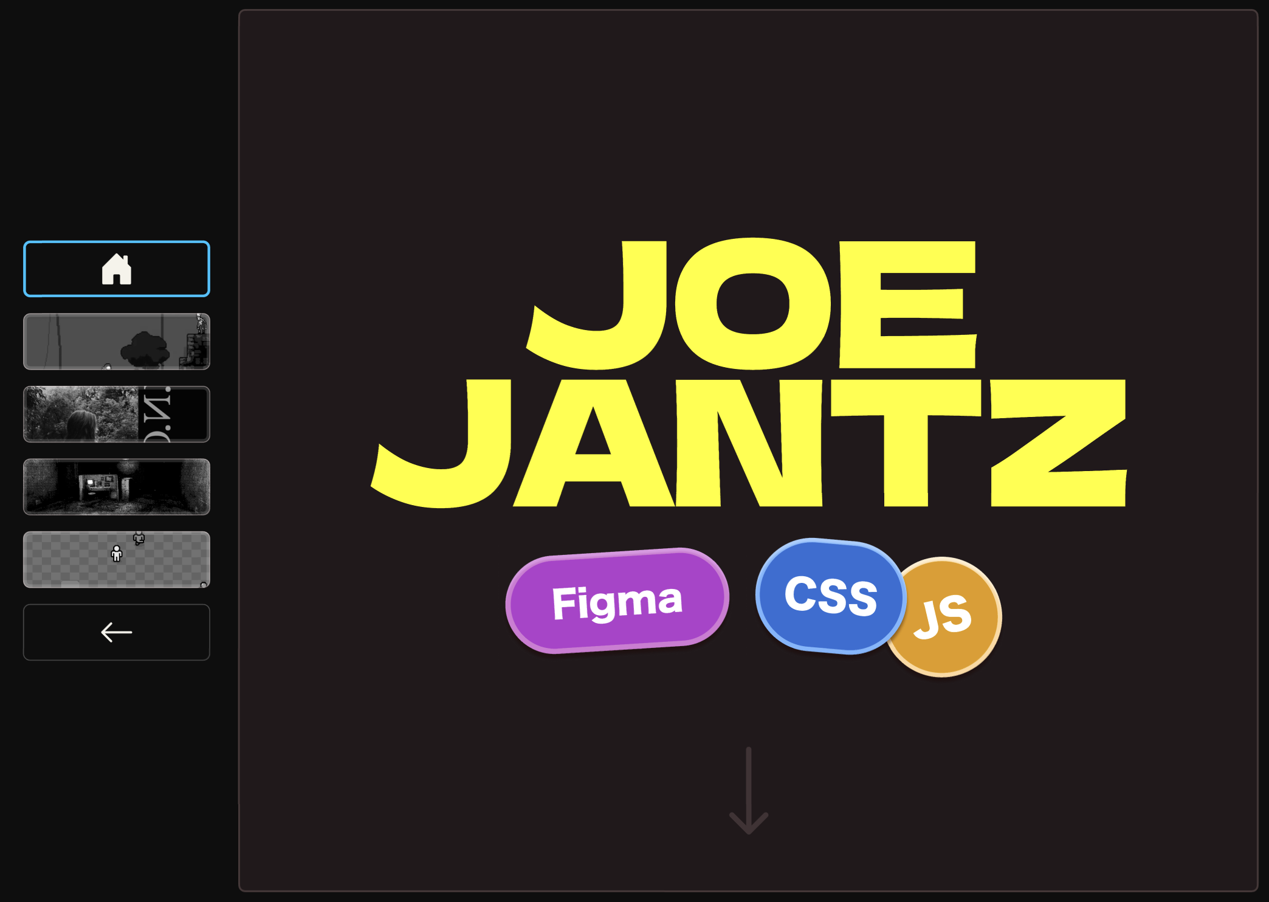1269x902 pixels.
Task: Click the left-pointing back arrow icon
Action: 117,632
